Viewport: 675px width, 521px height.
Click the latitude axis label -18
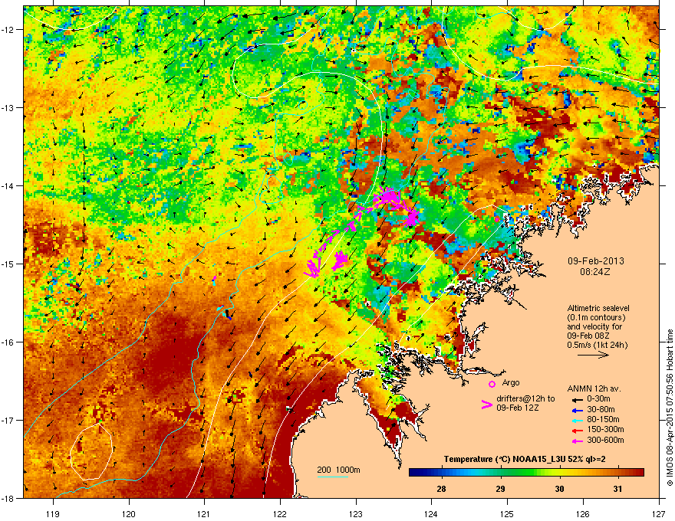pyautogui.click(x=8, y=498)
